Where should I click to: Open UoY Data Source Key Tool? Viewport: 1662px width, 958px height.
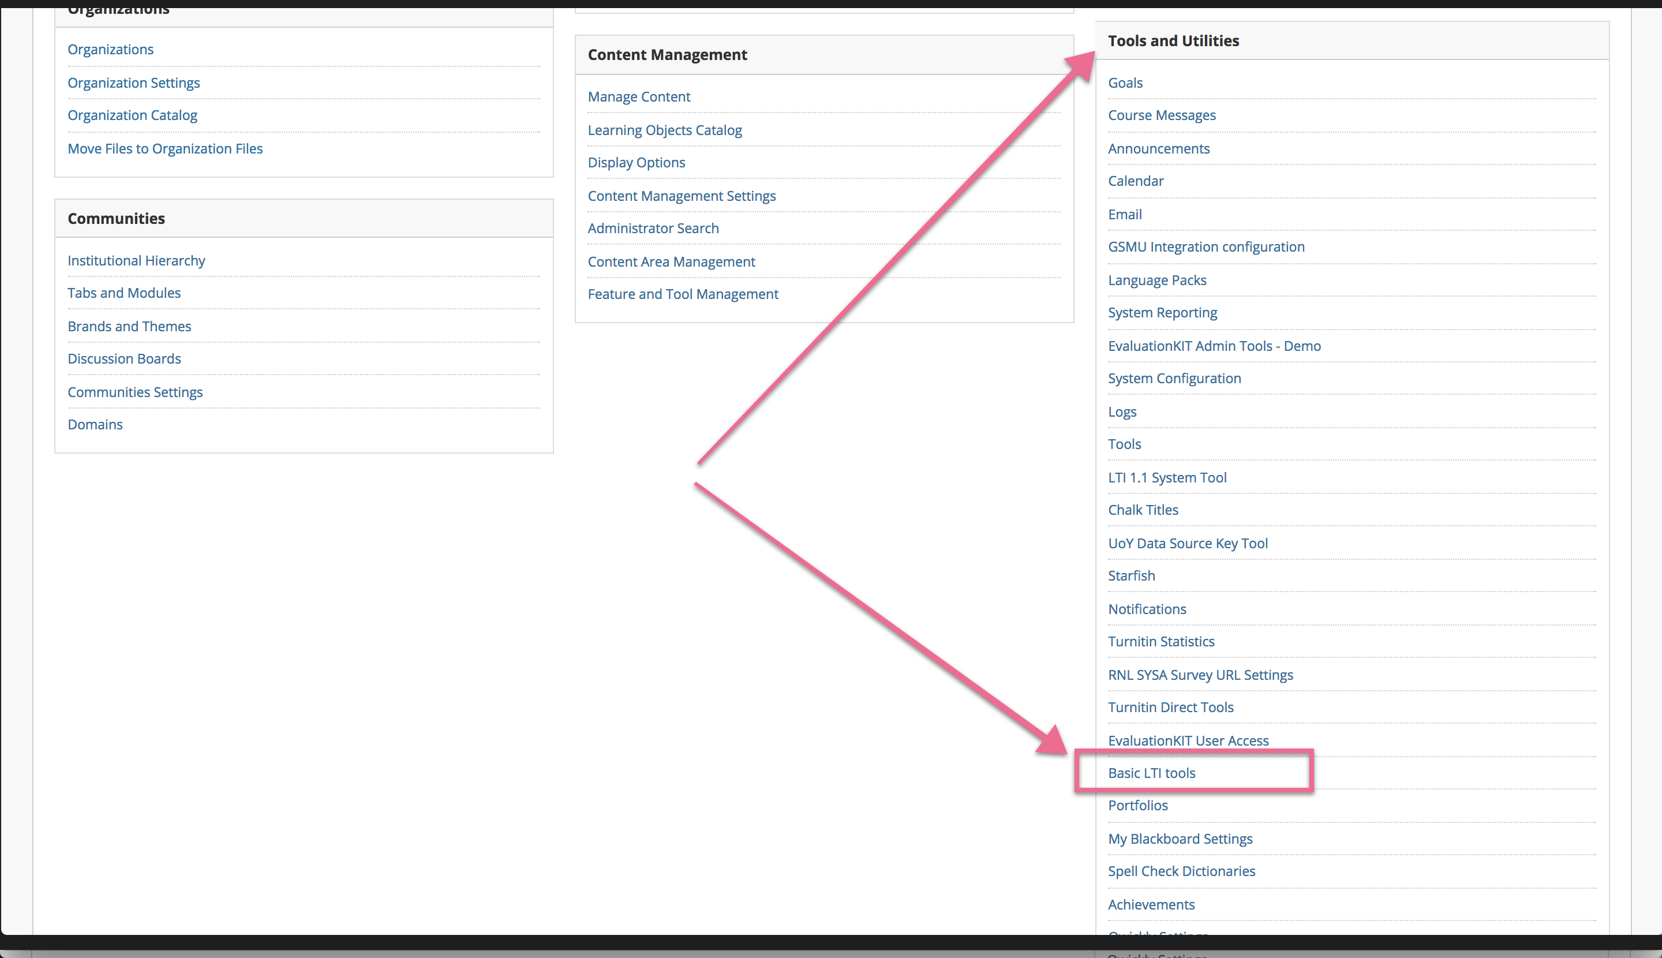point(1187,544)
